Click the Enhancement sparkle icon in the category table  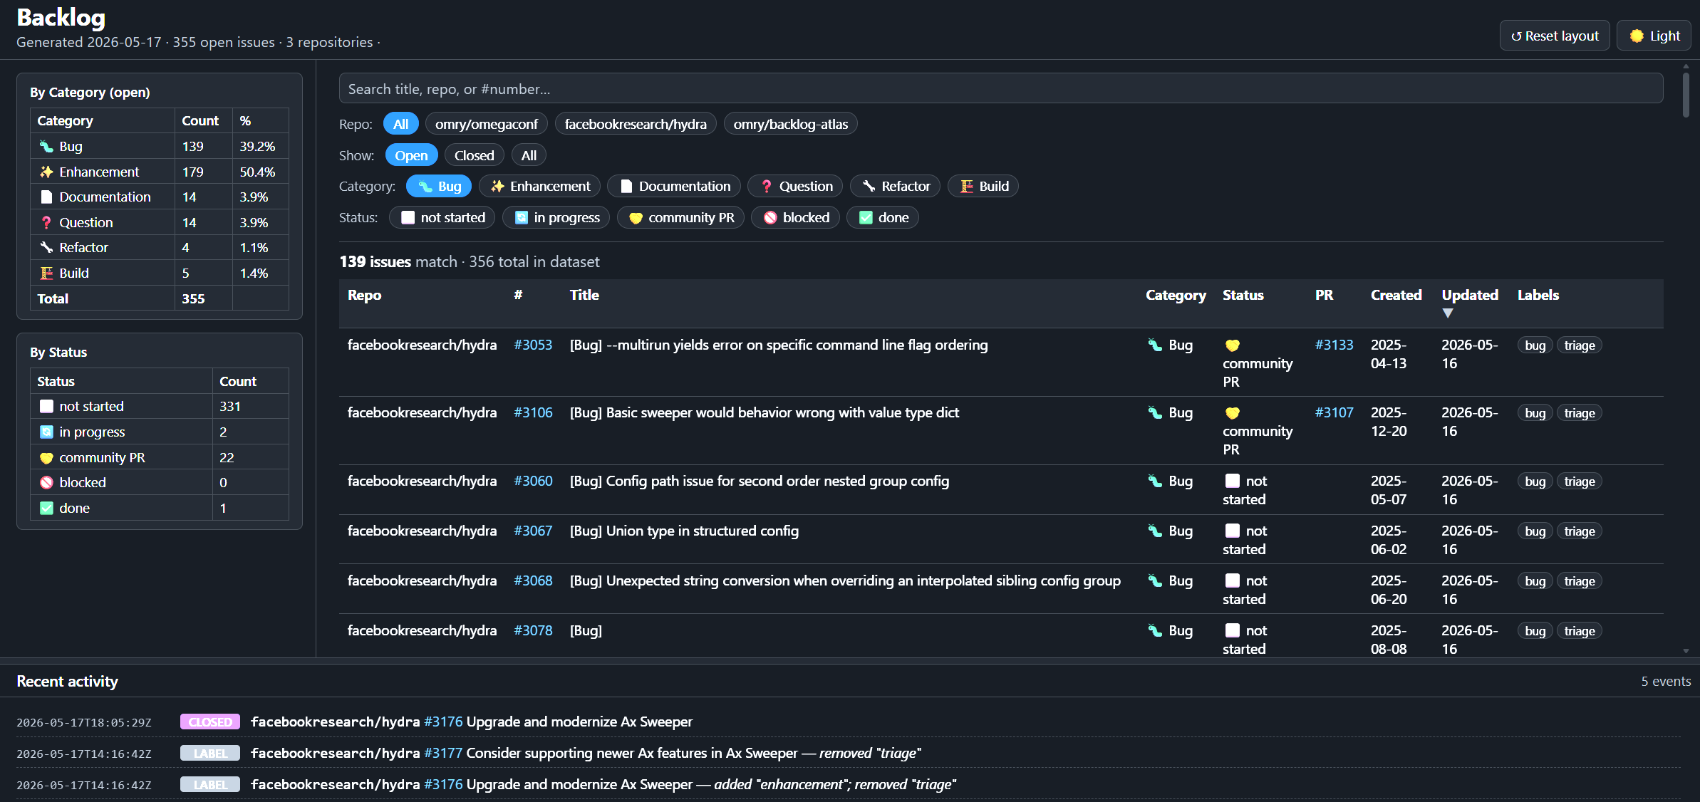[x=46, y=172]
